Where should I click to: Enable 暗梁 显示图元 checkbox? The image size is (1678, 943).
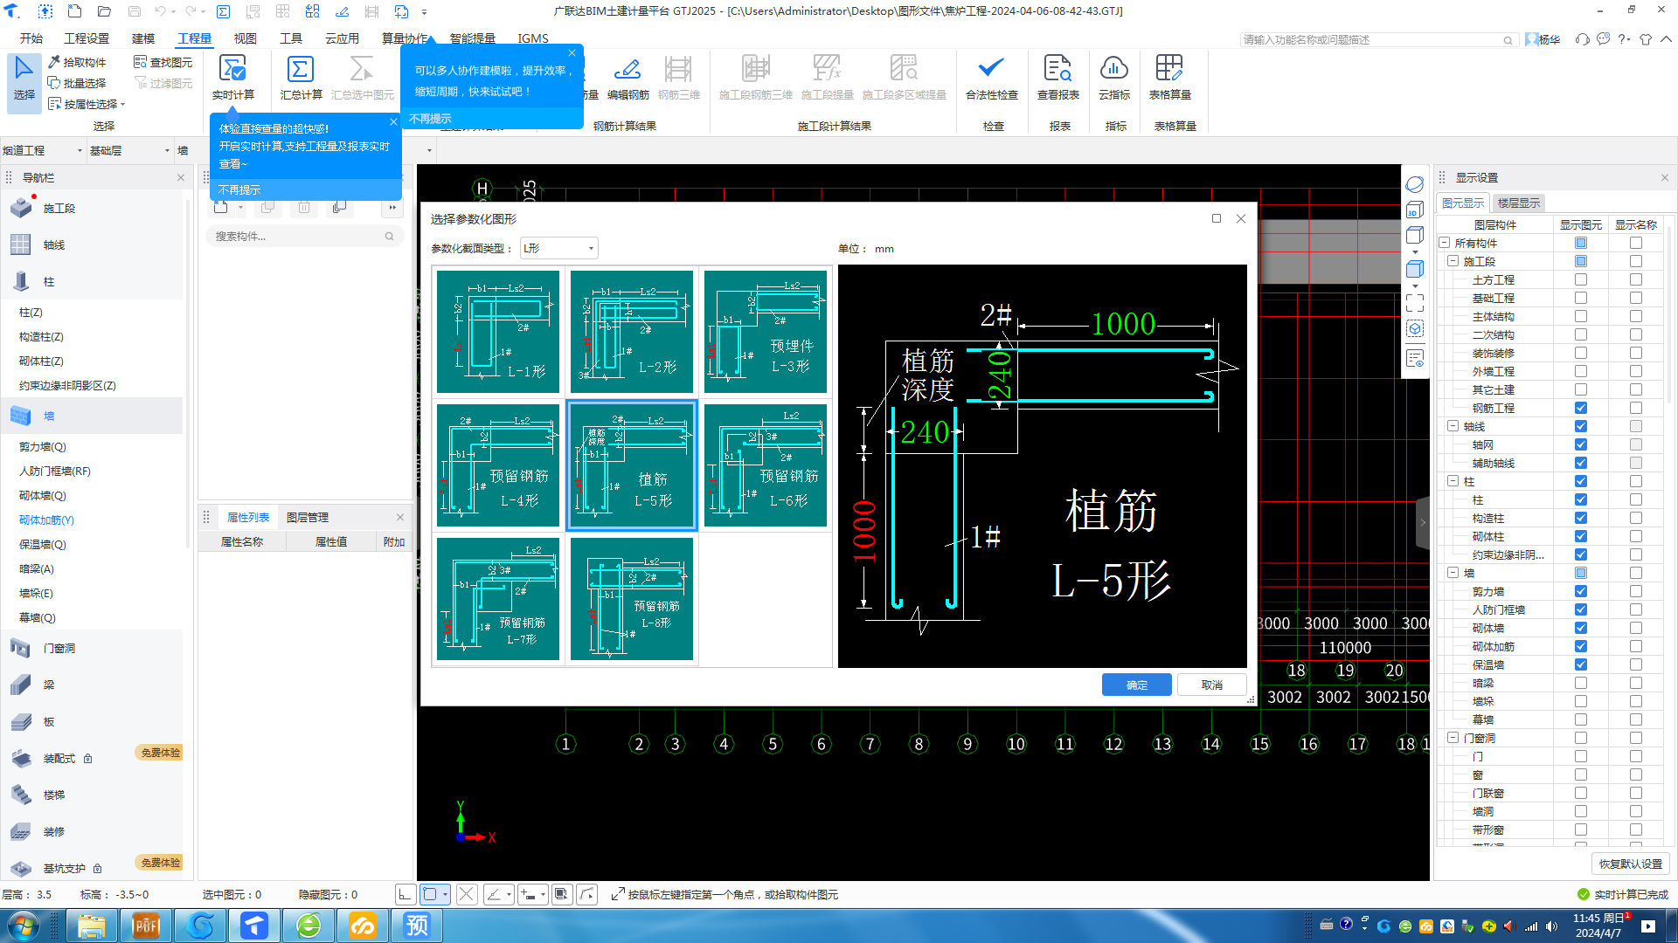click(x=1581, y=683)
